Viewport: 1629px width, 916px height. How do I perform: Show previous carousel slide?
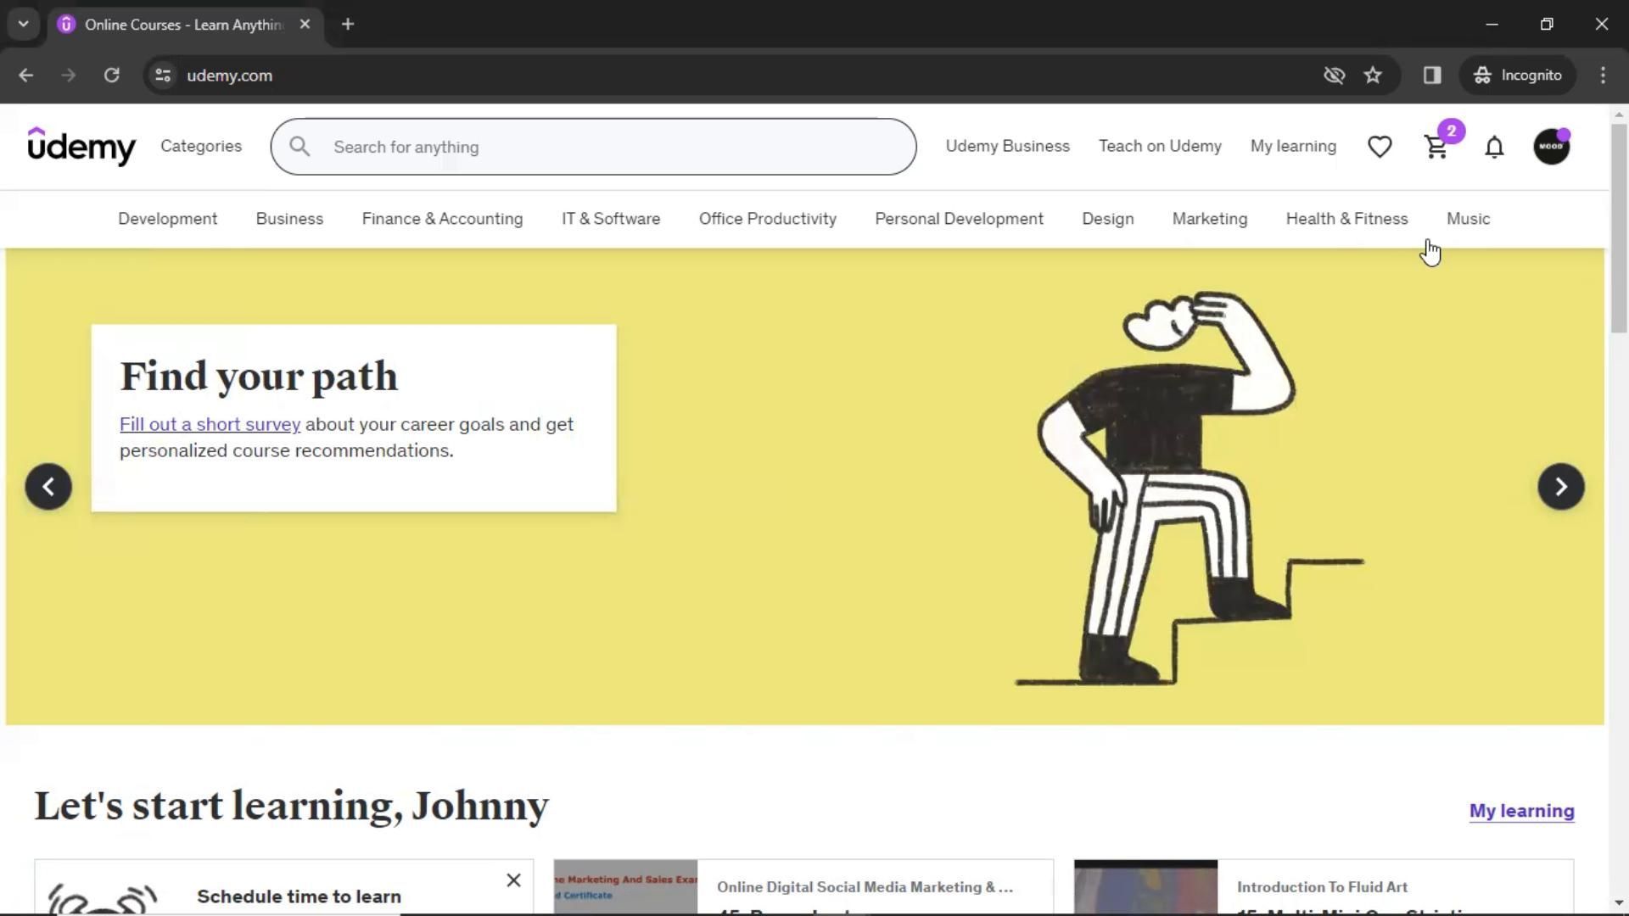(x=48, y=487)
